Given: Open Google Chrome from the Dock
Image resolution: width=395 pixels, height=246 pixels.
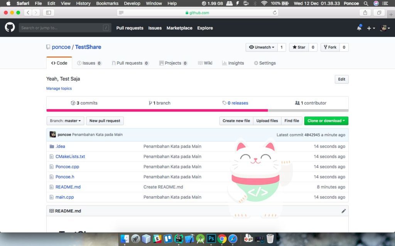Looking at the screenshot, I should [x=222, y=239].
